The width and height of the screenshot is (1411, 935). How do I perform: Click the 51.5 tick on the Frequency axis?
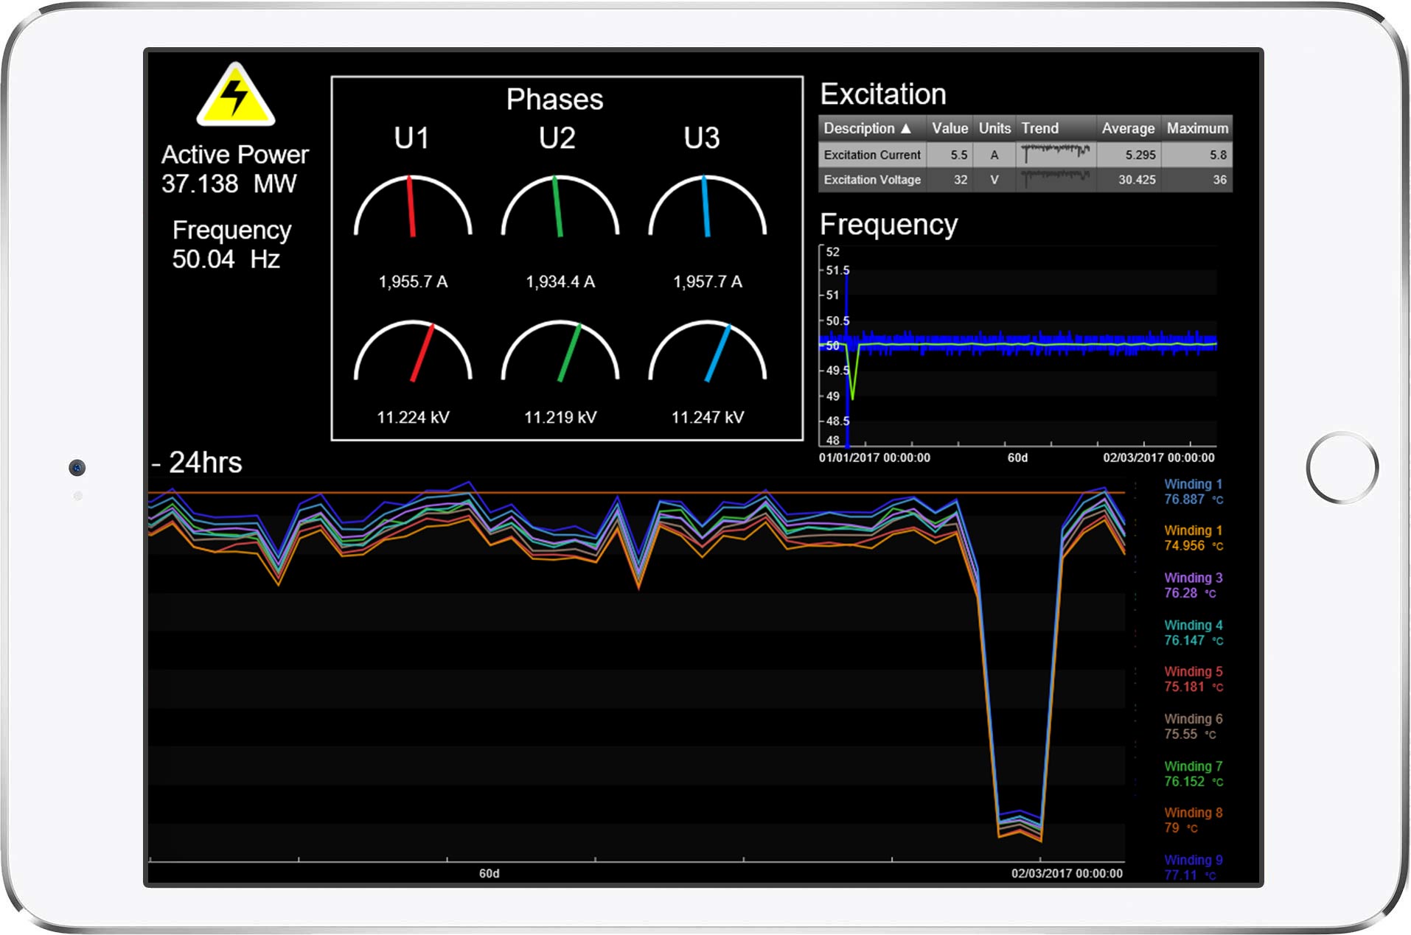pos(837,270)
